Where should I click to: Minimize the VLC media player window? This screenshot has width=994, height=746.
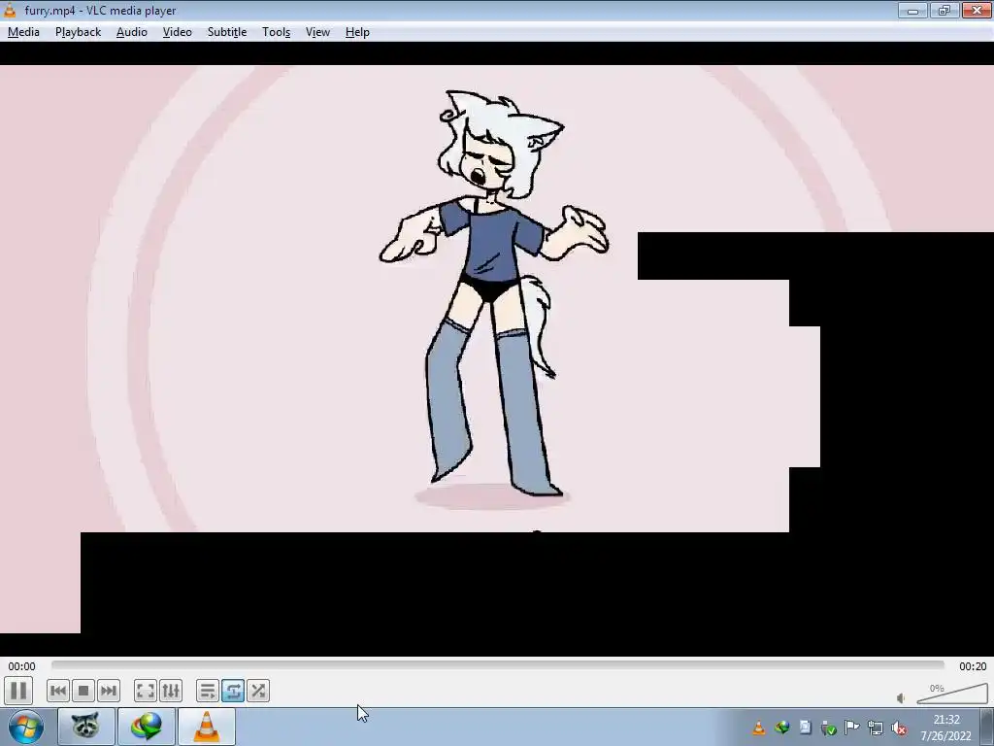[912, 10]
